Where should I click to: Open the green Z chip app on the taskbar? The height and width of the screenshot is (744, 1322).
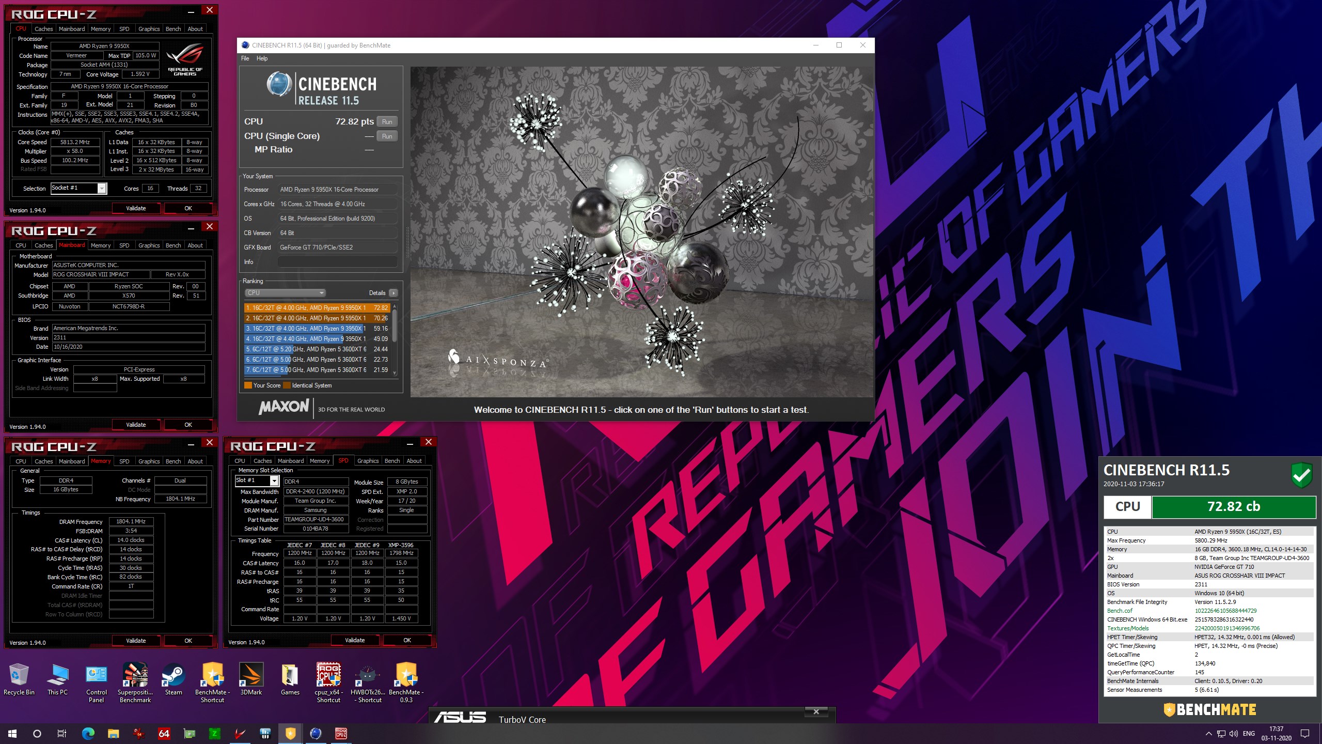point(214,733)
